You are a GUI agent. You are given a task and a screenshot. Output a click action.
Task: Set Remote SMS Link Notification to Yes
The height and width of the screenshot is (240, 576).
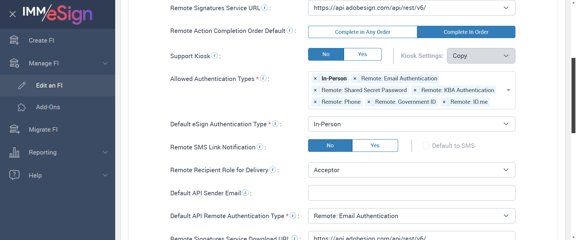point(375,145)
